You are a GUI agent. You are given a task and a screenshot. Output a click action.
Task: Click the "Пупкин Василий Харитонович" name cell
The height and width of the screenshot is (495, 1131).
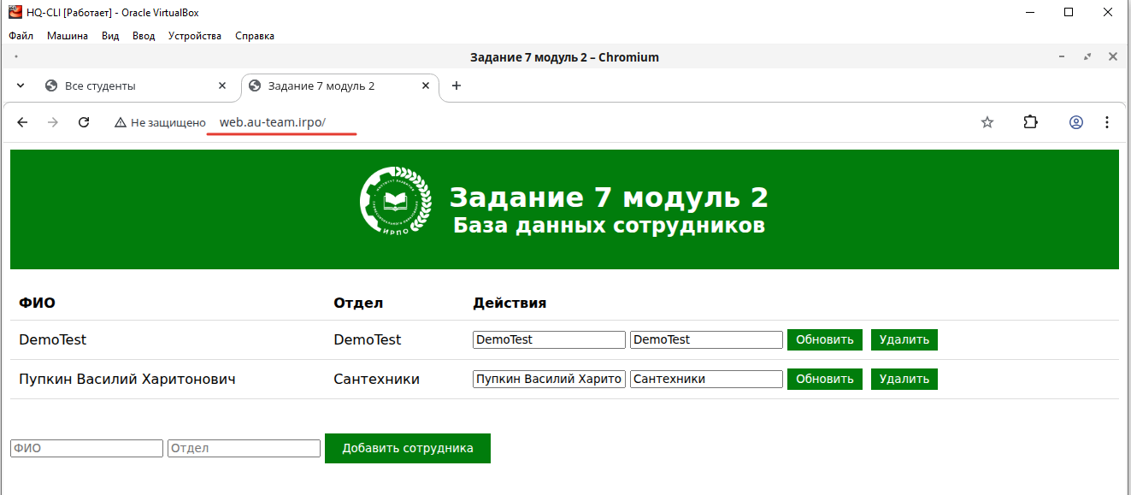(127, 379)
